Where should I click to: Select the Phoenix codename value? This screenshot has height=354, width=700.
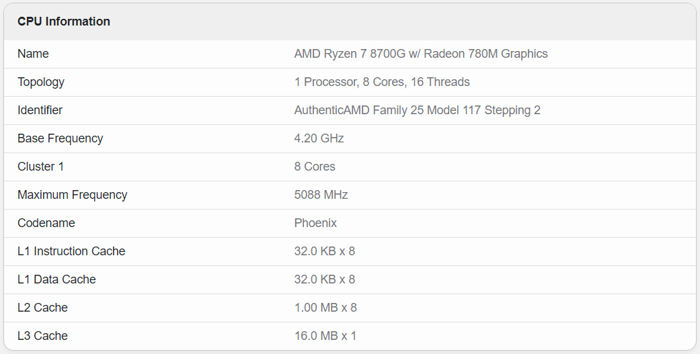[315, 223]
